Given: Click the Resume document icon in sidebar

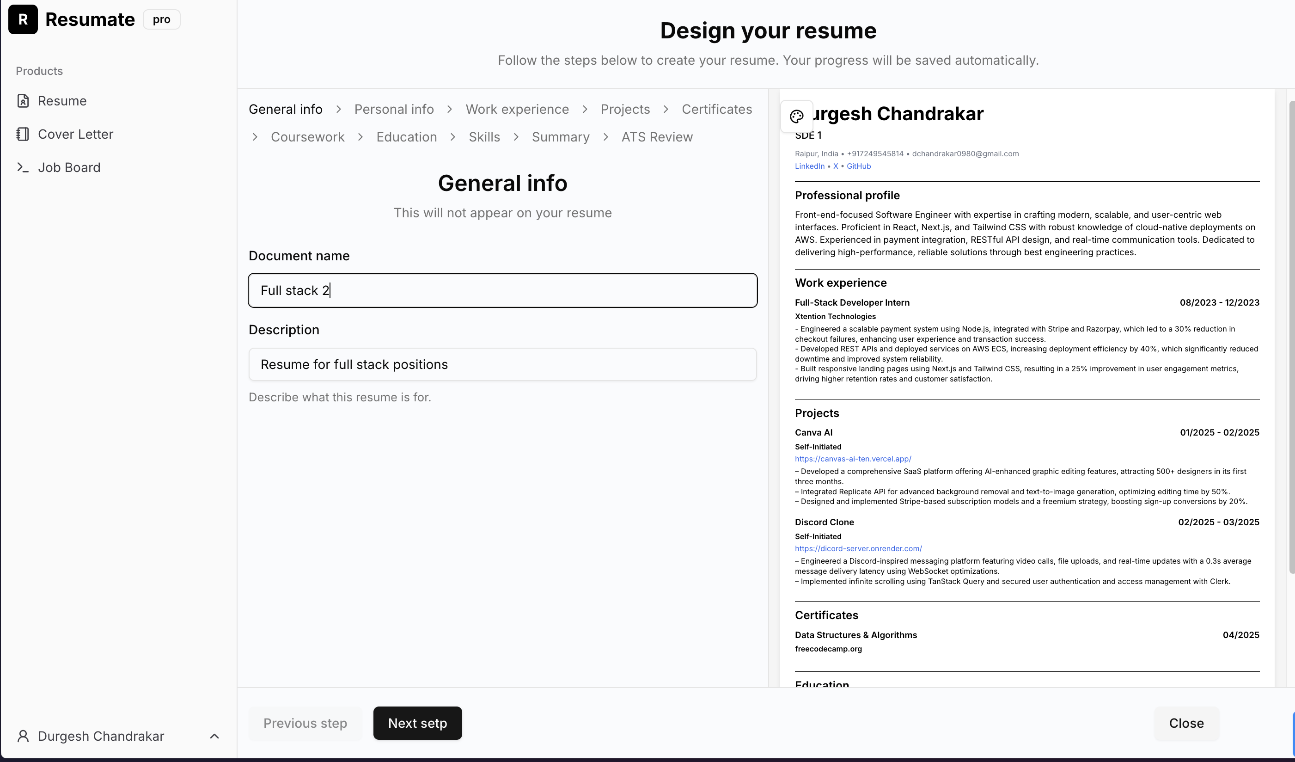Looking at the screenshot, I should click(x=23, y=101).
